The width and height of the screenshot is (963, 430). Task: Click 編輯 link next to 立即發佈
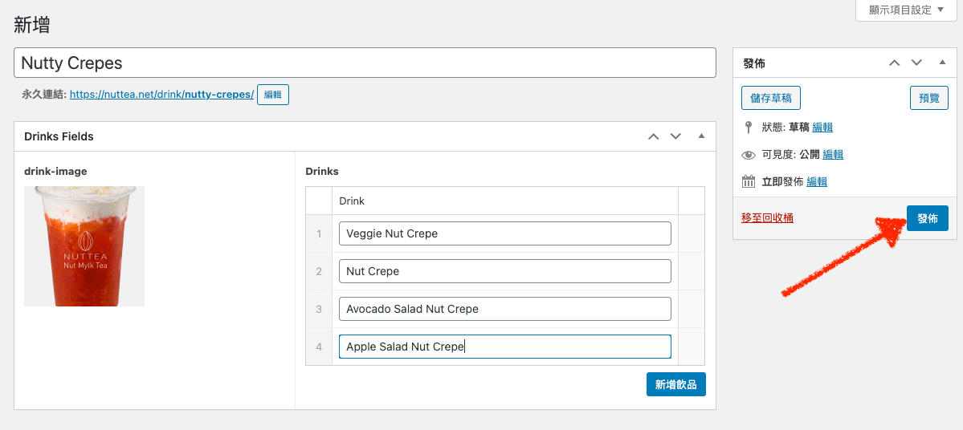point(817,181)
